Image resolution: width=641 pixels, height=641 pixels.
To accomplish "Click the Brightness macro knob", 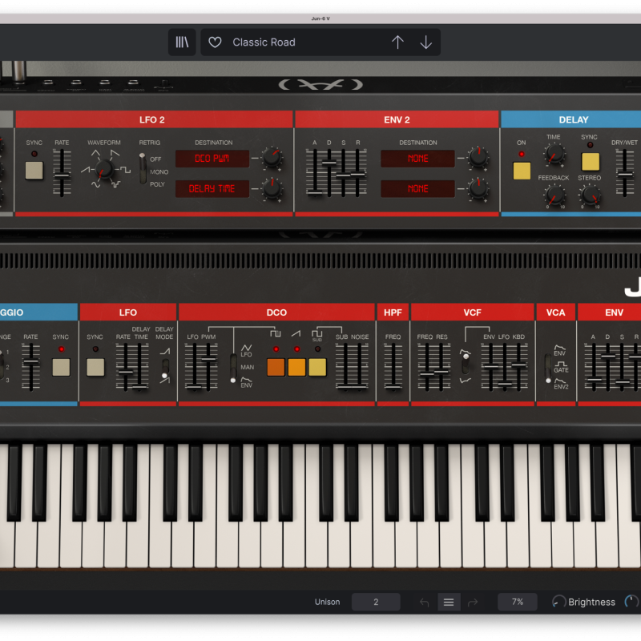I will tap(558, 602).
